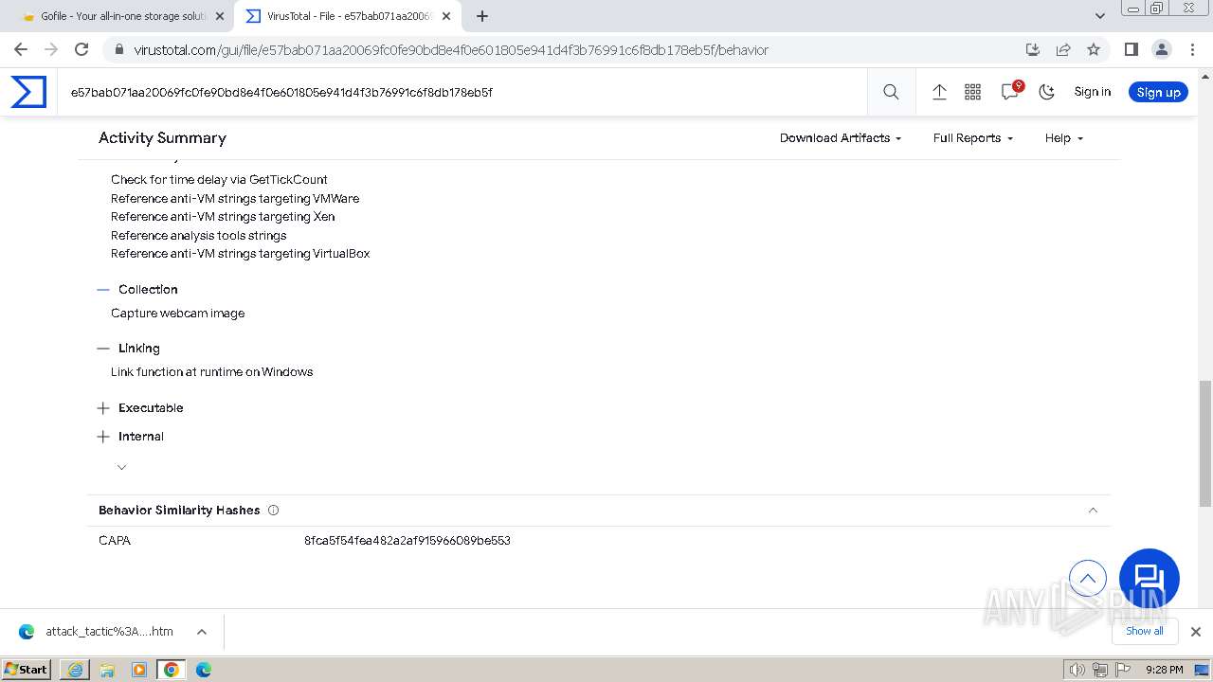Open Microsoft Edge from taskbar
This screenshot has height=682, width=1213.
tap(204, 670)
